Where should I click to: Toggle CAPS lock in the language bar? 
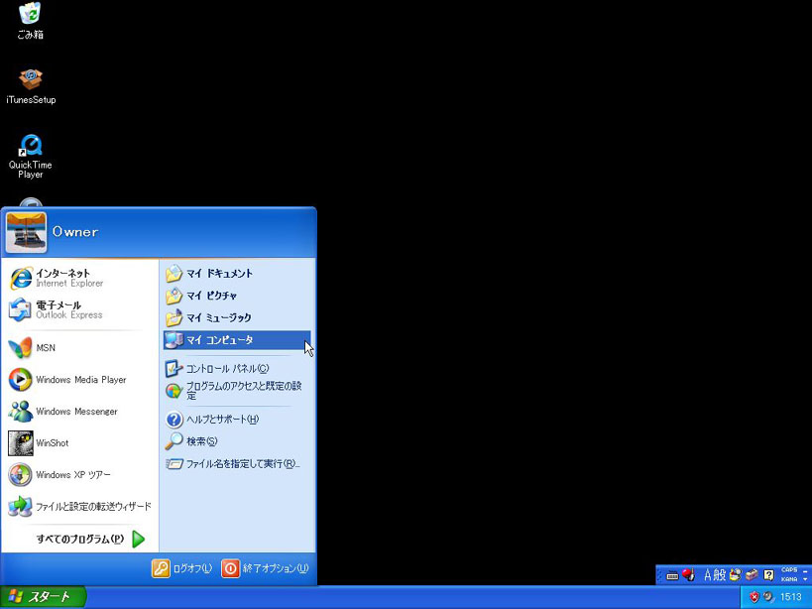click(x=789, y=570)
